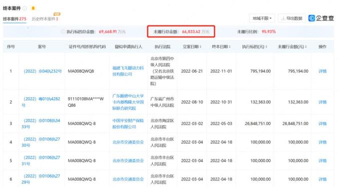Click 详情 for row 6

323,179
